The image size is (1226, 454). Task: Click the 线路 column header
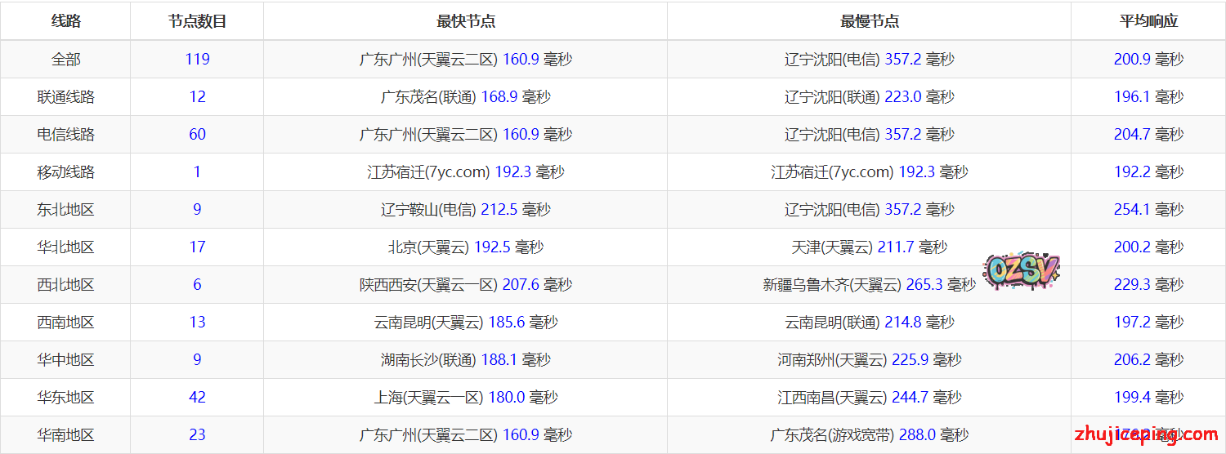coord(66,21)
